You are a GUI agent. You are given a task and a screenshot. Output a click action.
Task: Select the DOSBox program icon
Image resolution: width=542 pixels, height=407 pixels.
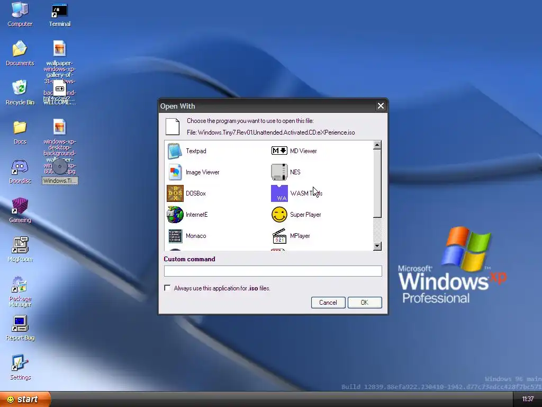pyautogui.click(x=175, y=193)
